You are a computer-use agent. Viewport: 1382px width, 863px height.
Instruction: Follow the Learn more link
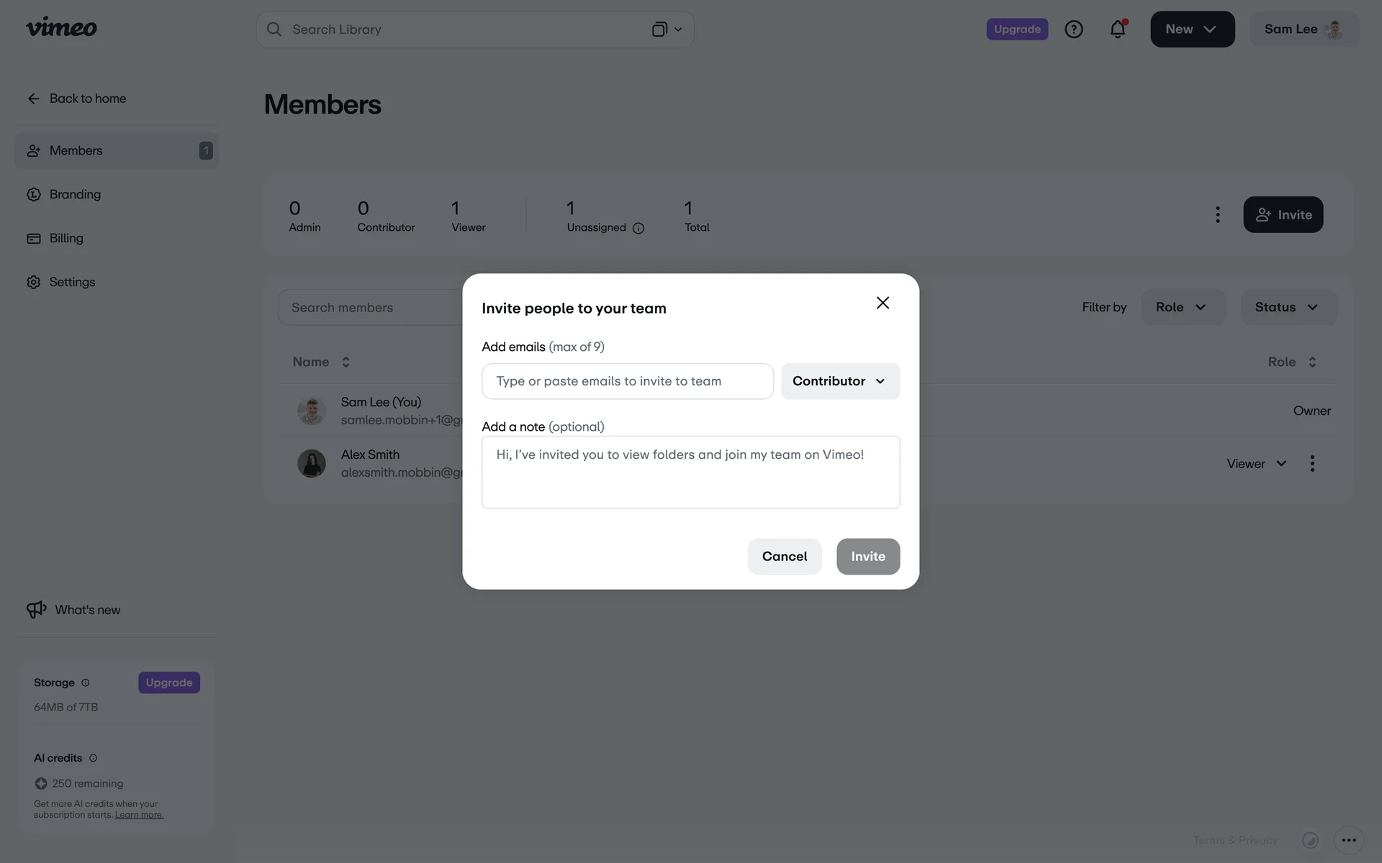(x=139, y=815)
